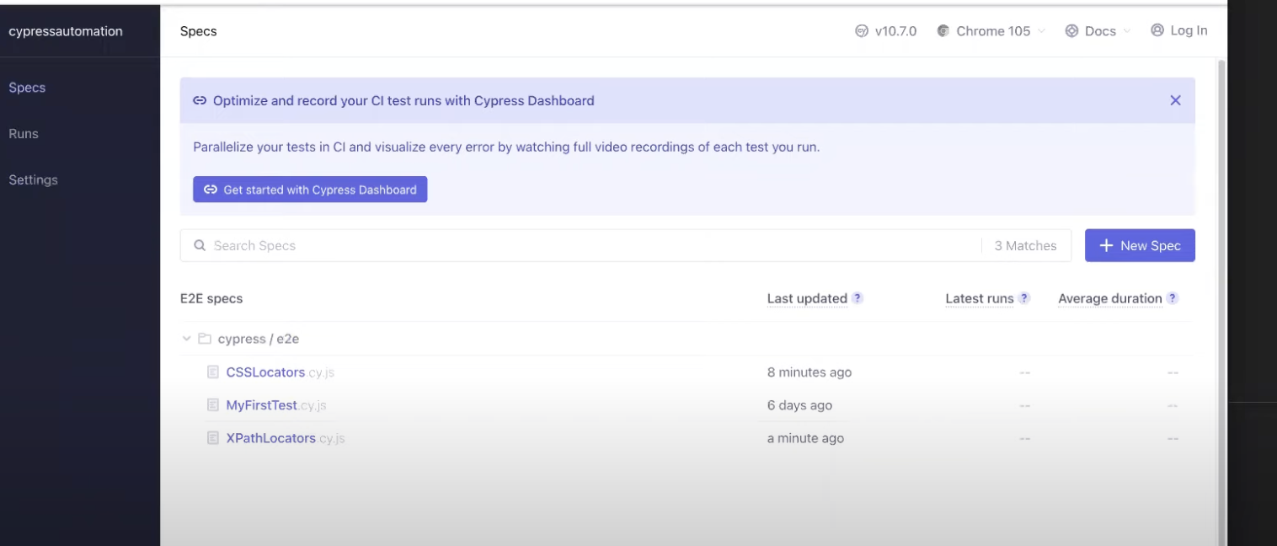Screen dimensions: 1277x546
Task: Click the Cypress logo icon beside v10.7.0
Action: click(862, 31)
